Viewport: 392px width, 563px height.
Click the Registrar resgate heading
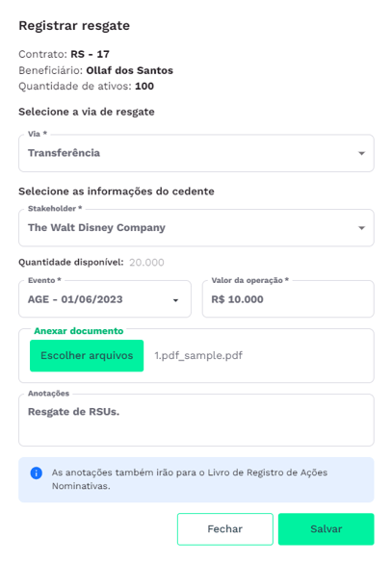(74, 26)
